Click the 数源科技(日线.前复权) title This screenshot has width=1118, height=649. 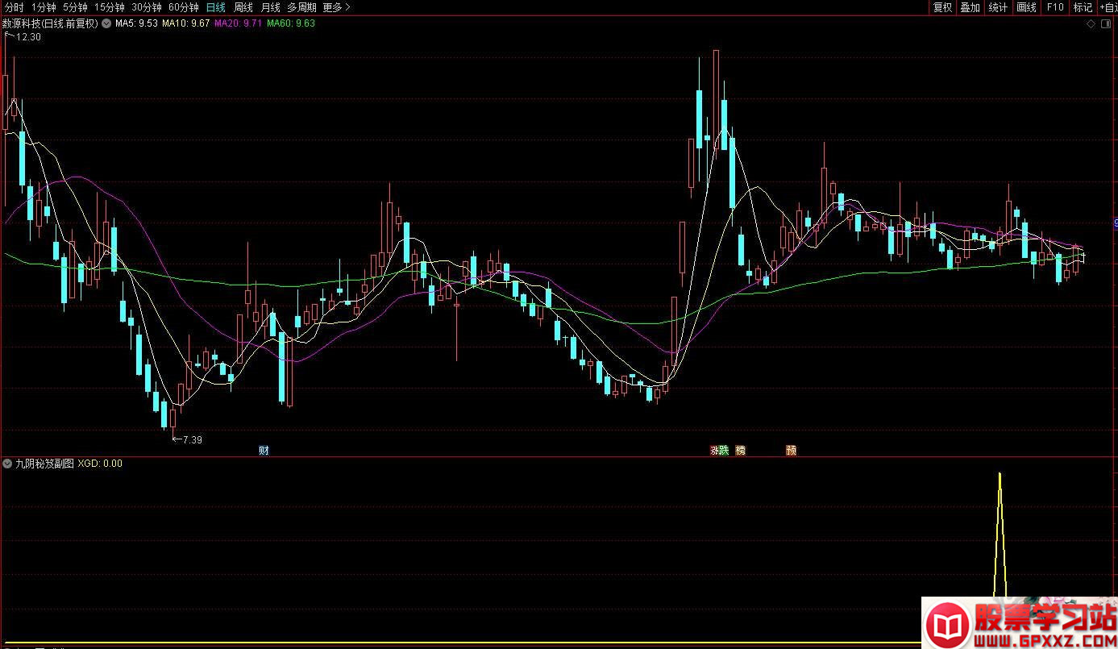[50, 23]
